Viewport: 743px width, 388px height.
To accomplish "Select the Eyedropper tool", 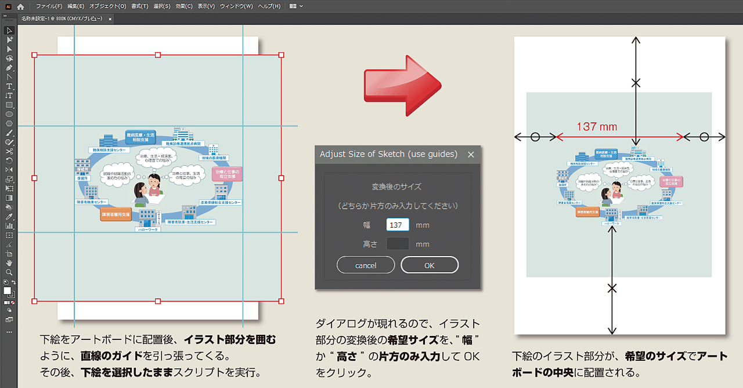I will (9, 217).
